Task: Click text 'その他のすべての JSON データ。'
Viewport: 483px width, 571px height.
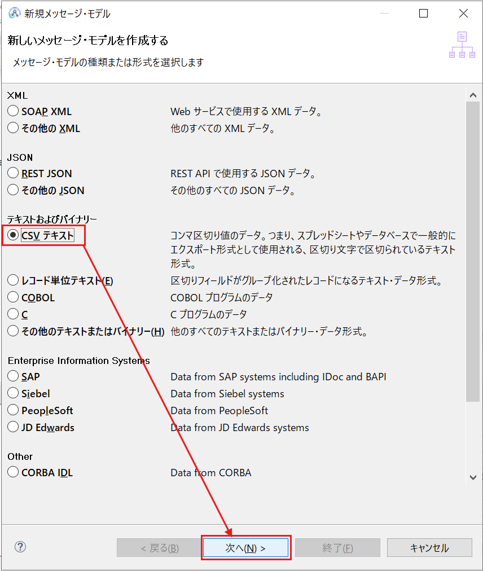Action: point(233,190)
